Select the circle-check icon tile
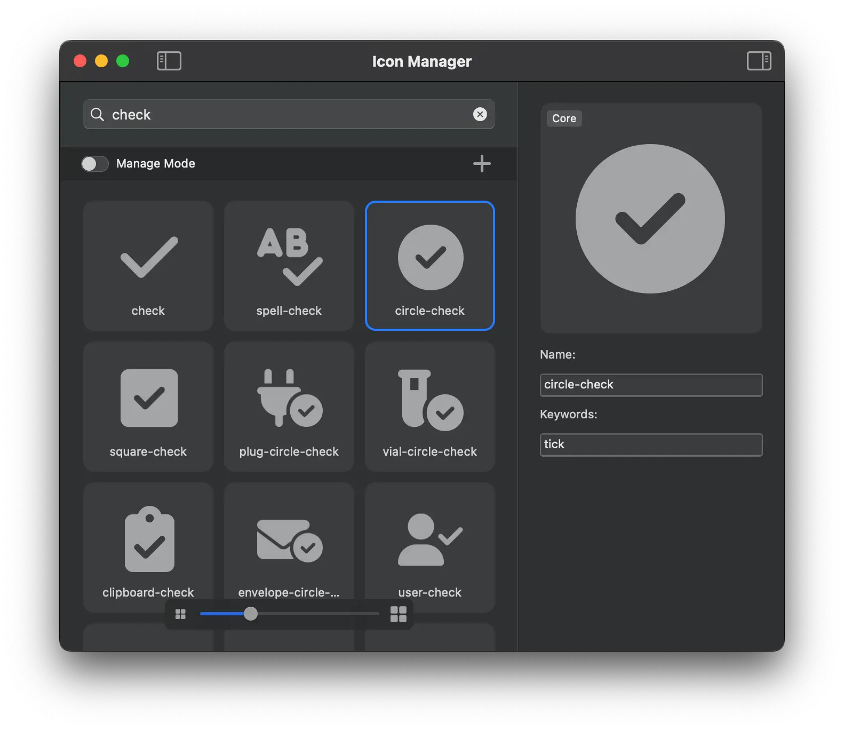The image size is (844, 730). [430, 266]
